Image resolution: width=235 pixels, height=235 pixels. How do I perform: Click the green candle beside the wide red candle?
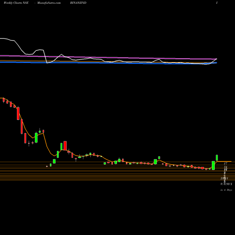(62, 146)
